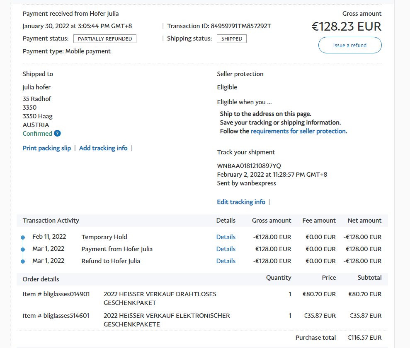View Details for the Temporary Hold entry
This screenshot has height=348, width=410.
(x=226, y=237)
